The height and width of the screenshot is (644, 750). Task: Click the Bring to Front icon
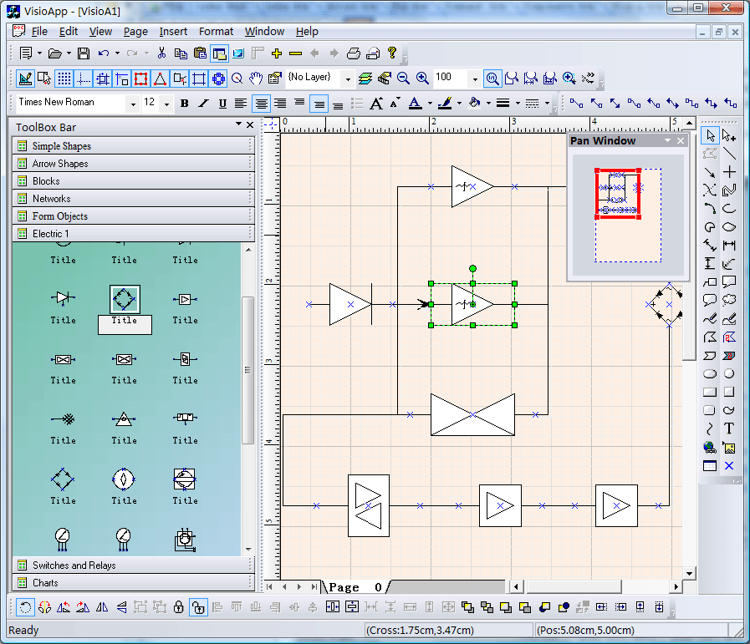pos(467,607)
